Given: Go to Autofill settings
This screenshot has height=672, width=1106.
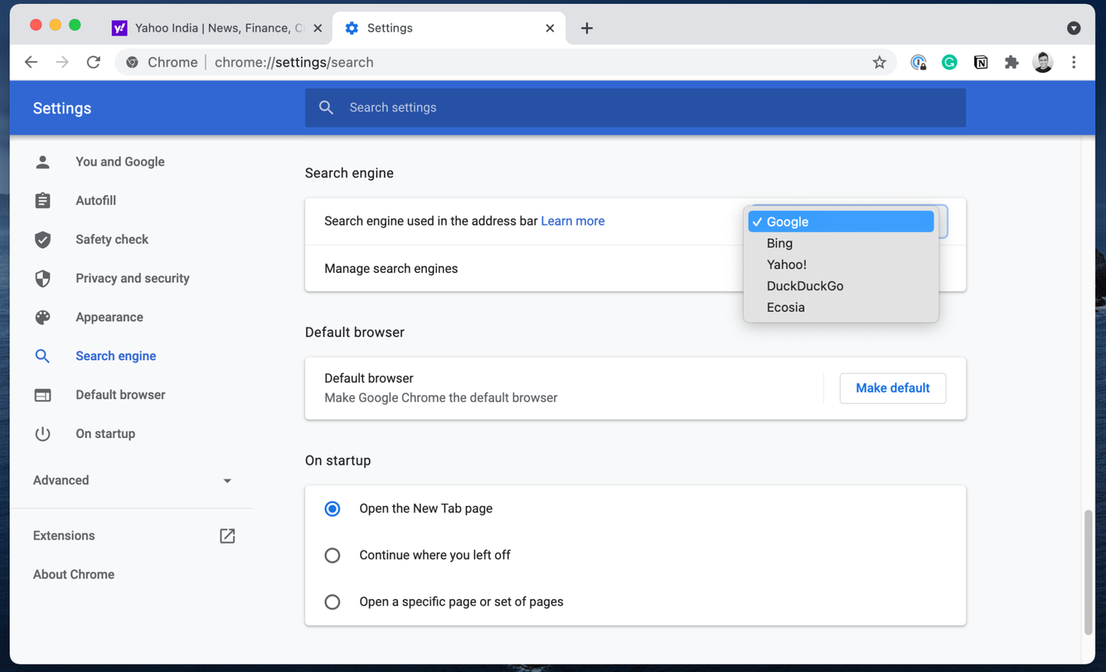Looking at the screenshot, I should [x=95, y=201].
